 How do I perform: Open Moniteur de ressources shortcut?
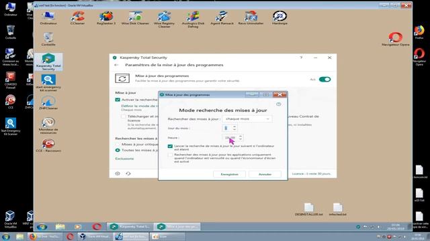point(48,125)
